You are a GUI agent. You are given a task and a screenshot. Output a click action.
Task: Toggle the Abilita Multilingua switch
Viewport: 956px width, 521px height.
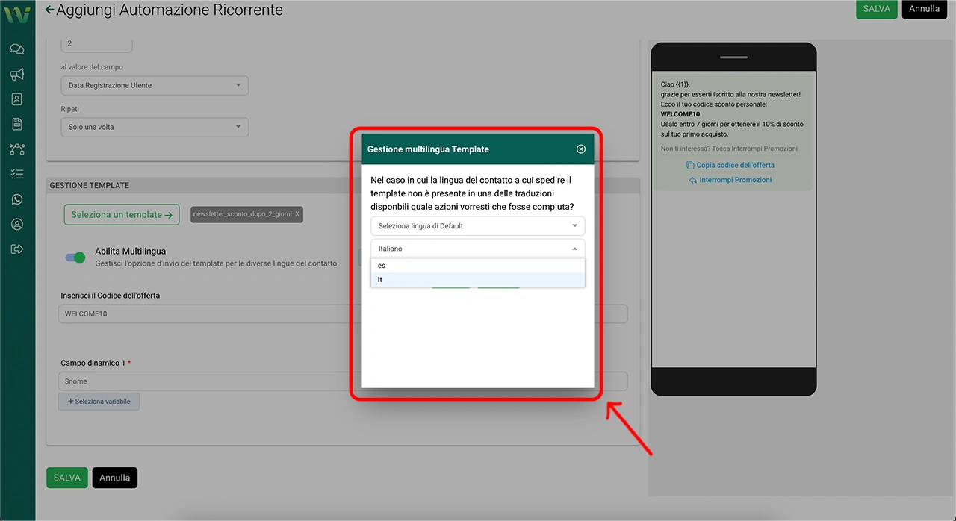(75, 258)
